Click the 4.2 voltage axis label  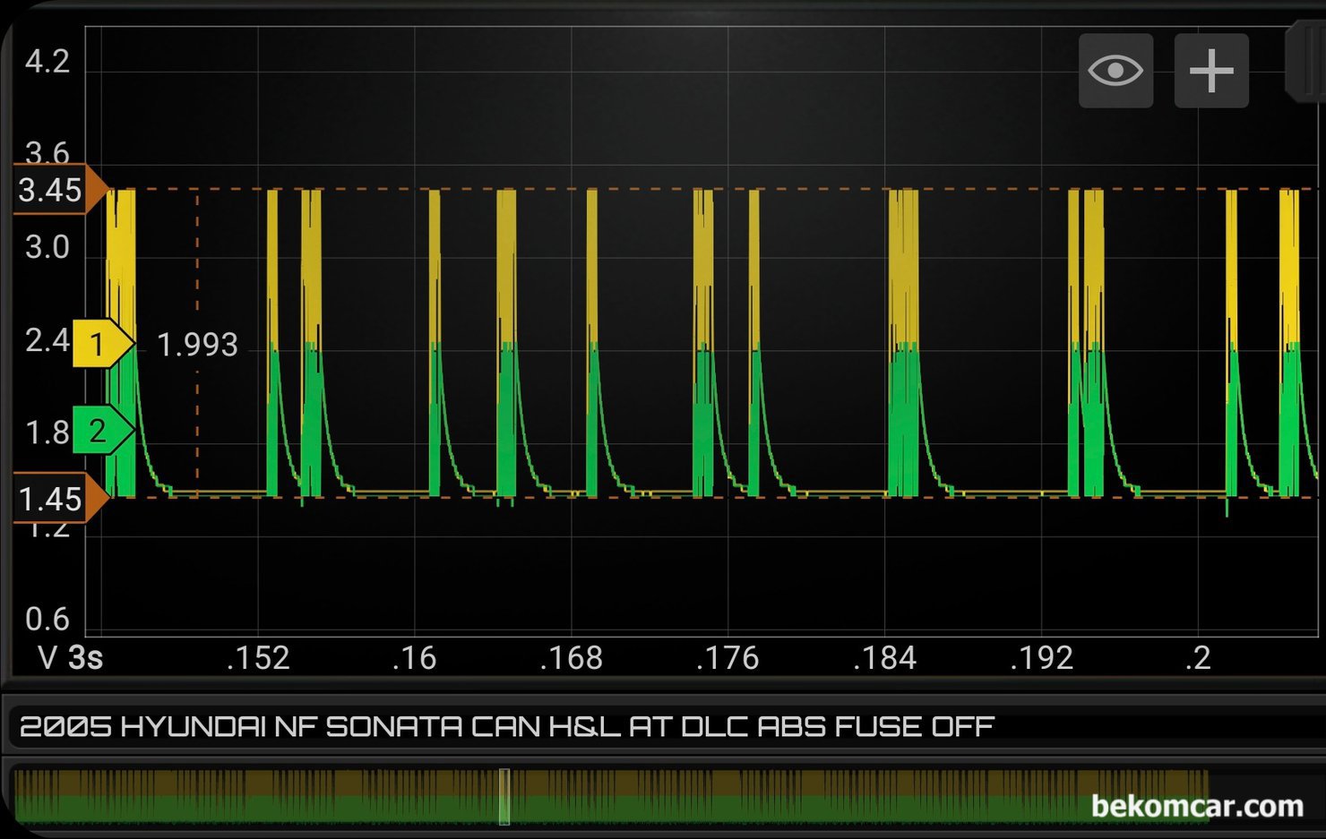[47, 61]
